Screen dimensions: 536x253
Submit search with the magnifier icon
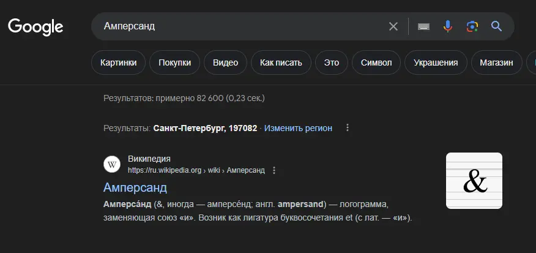(x=496, y=26)
